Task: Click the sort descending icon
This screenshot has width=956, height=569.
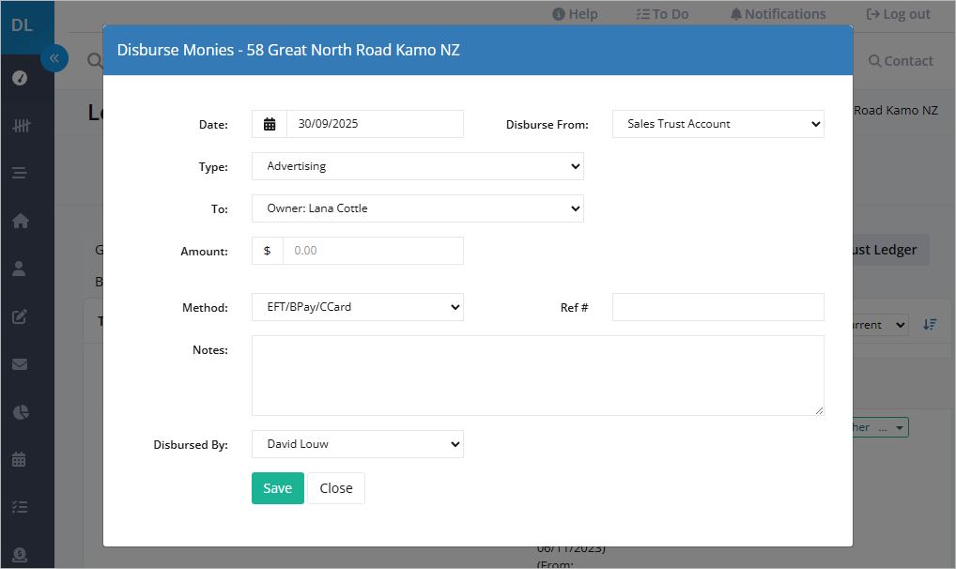Action: pyautogui.click(x=930, y=325)
